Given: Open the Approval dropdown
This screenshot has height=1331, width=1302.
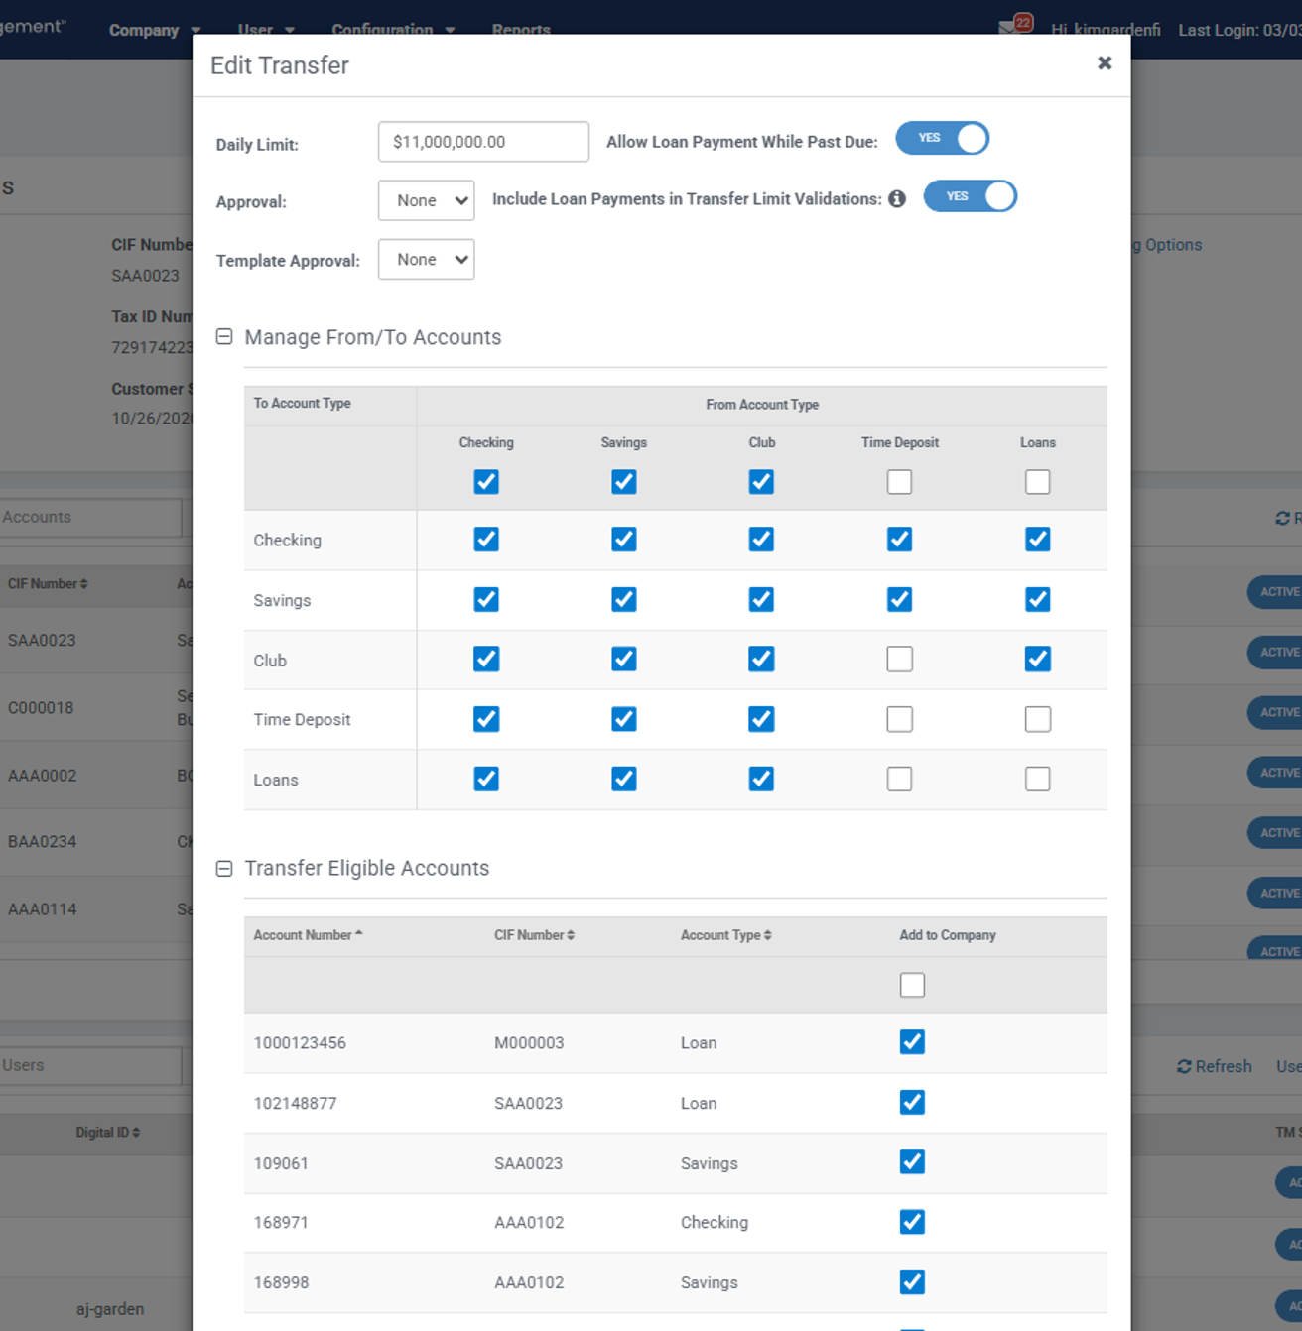Looking at the screenshot, I should (426, 200).
